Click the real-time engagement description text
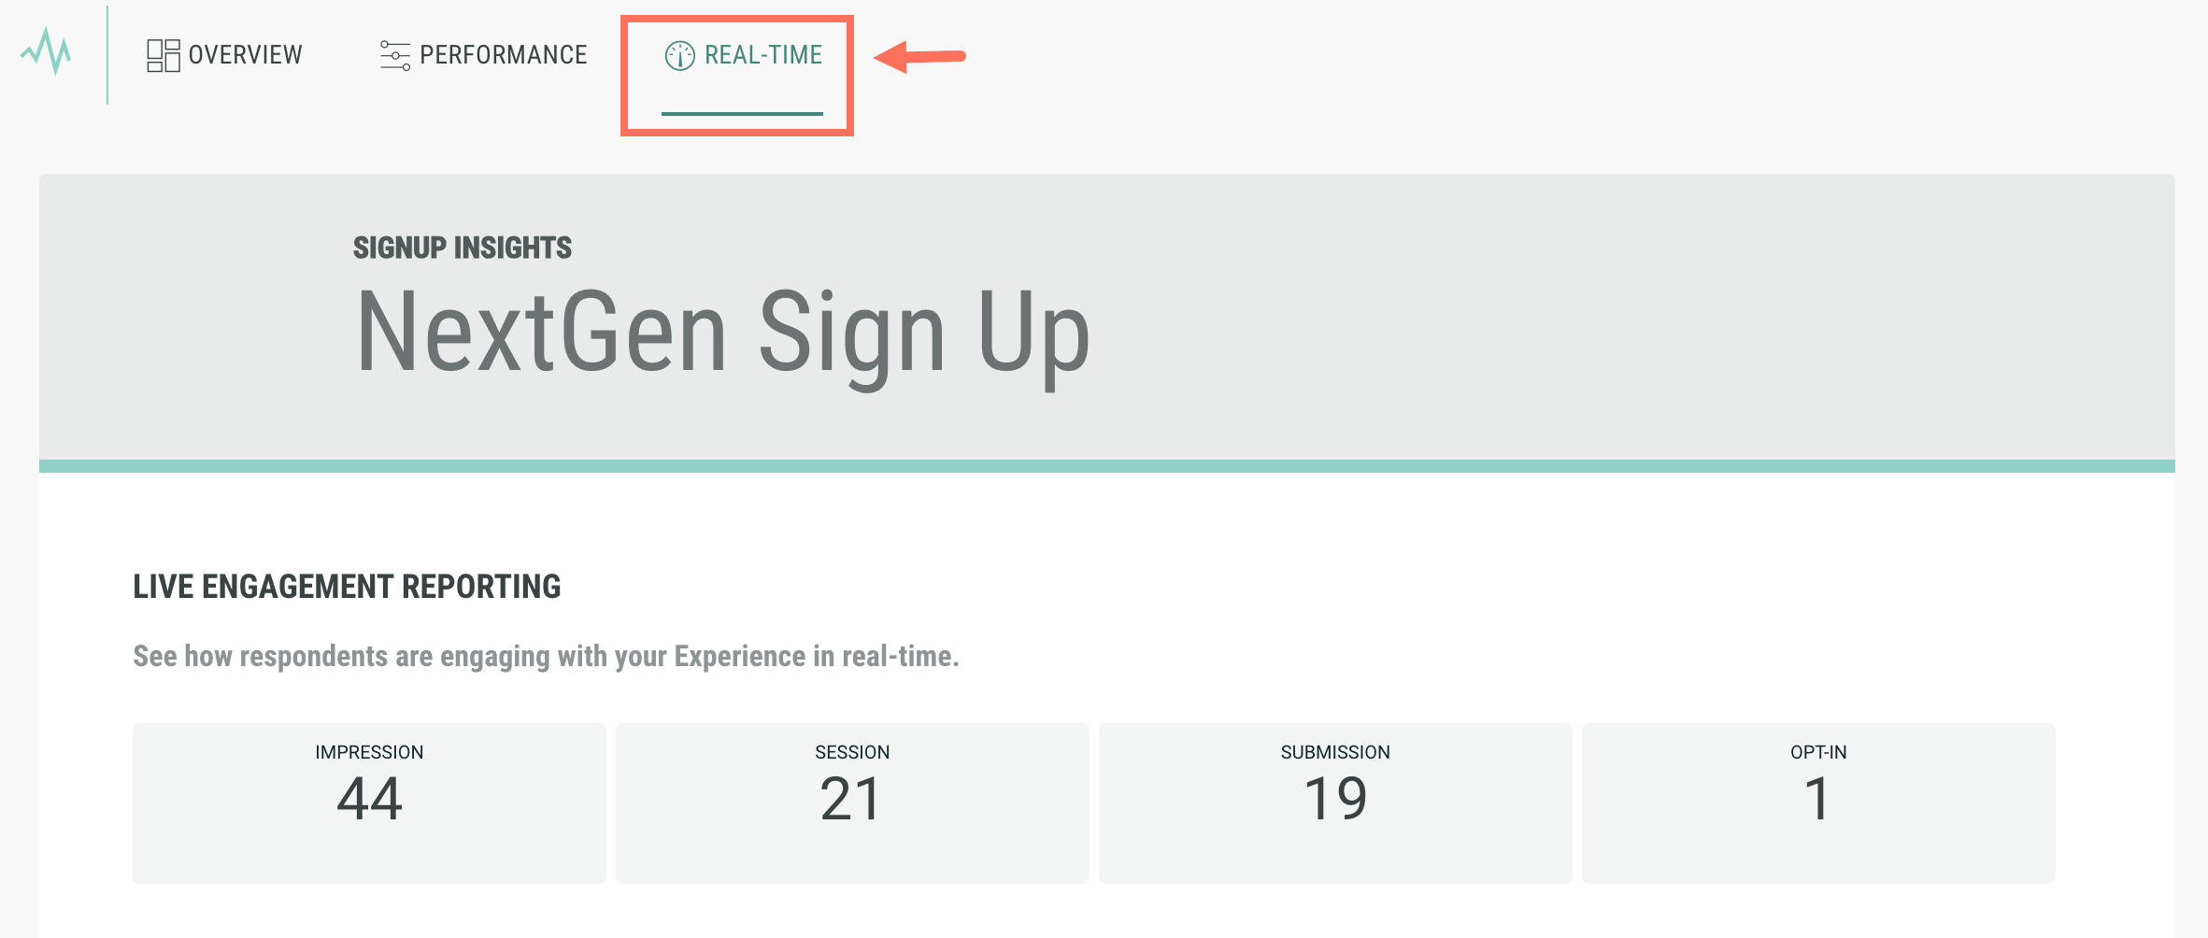 pos(546,656)
